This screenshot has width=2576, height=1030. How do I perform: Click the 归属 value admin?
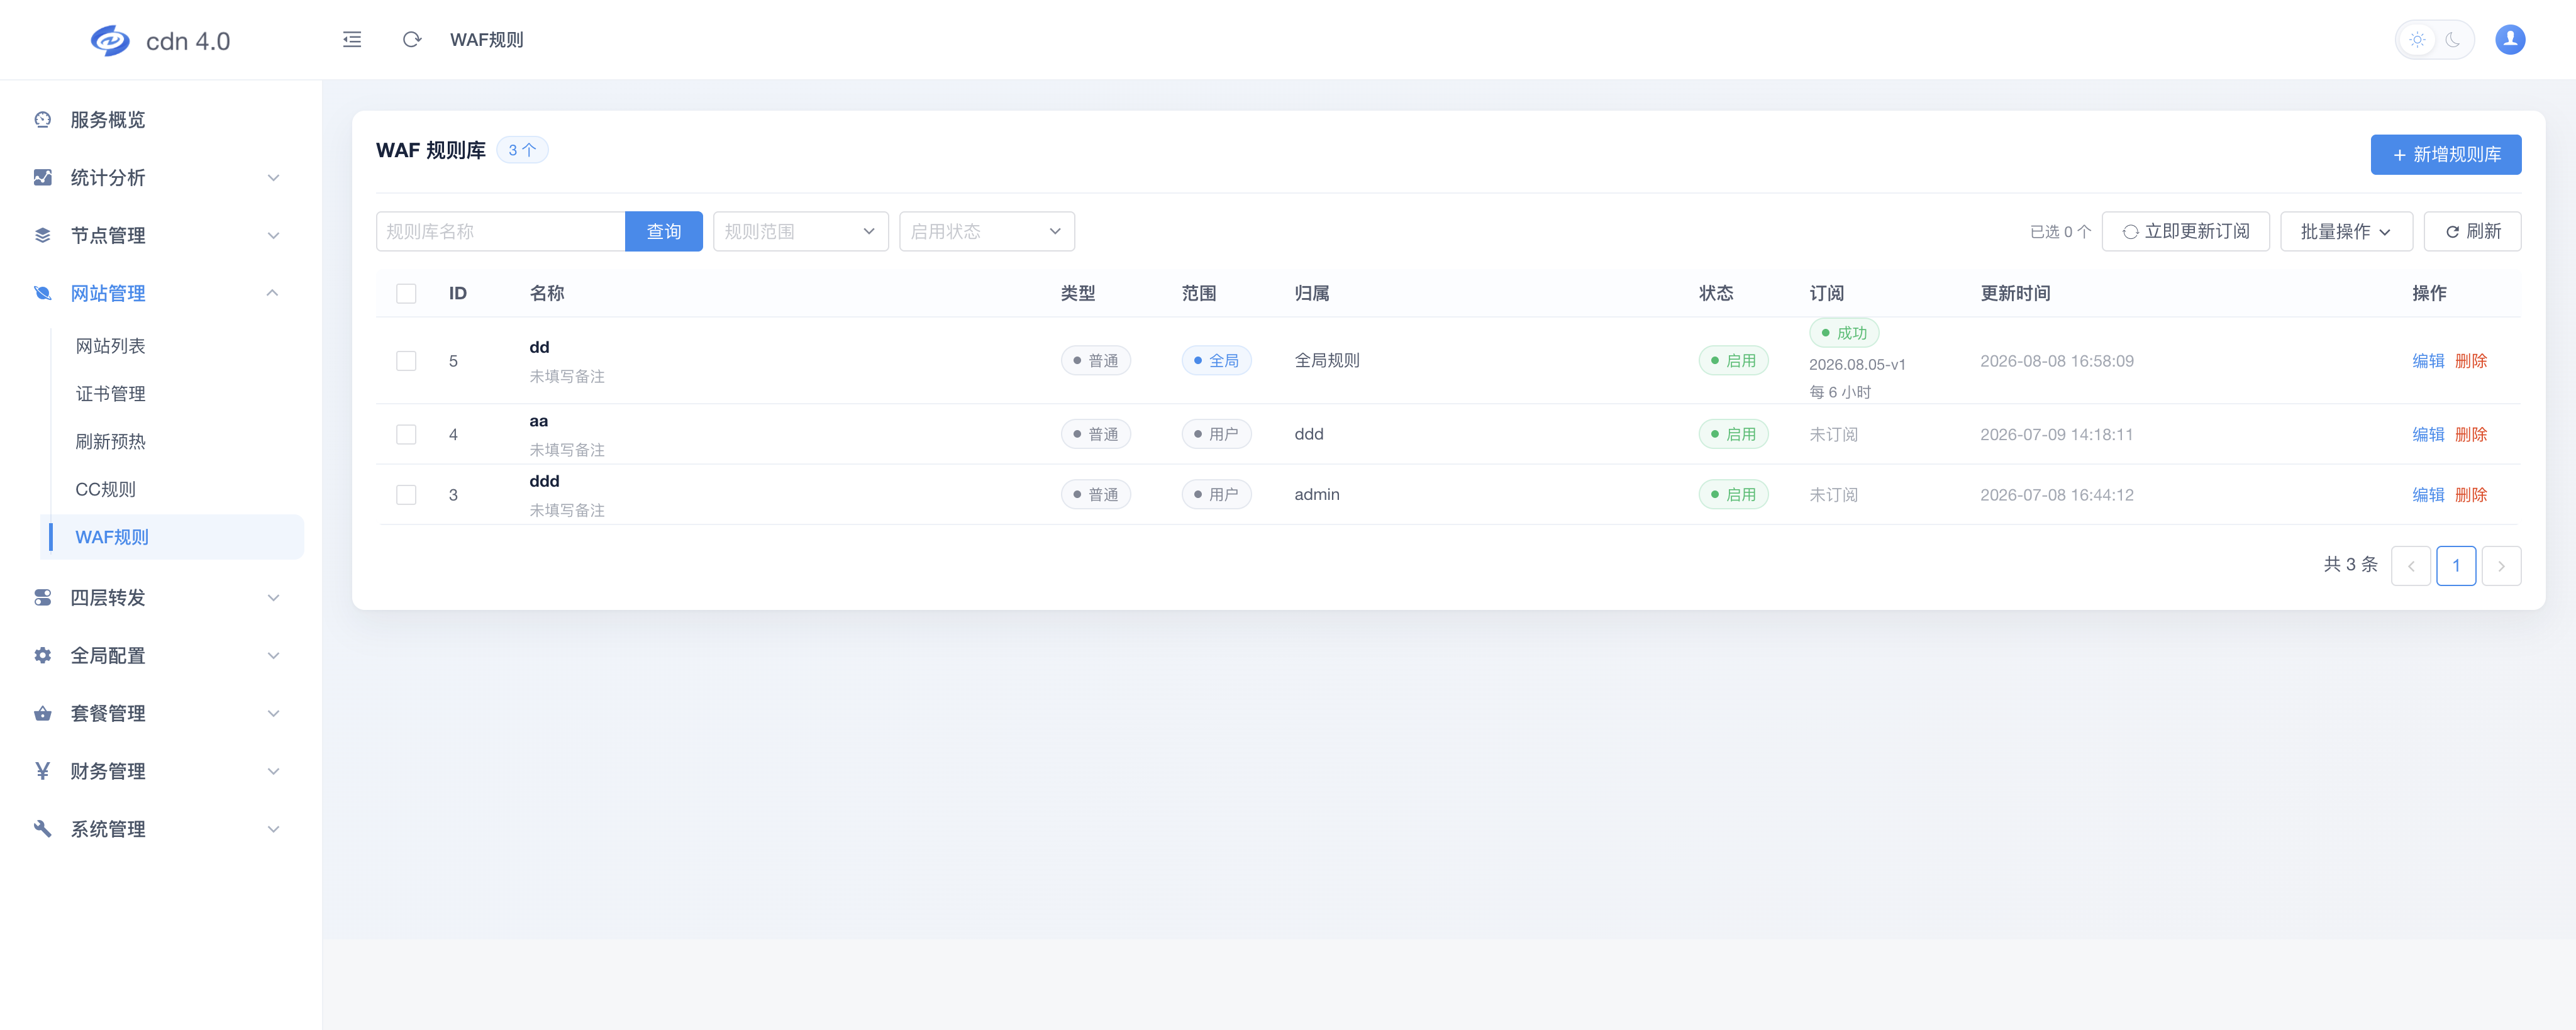pyautogui.click(x=1317, y=495)
